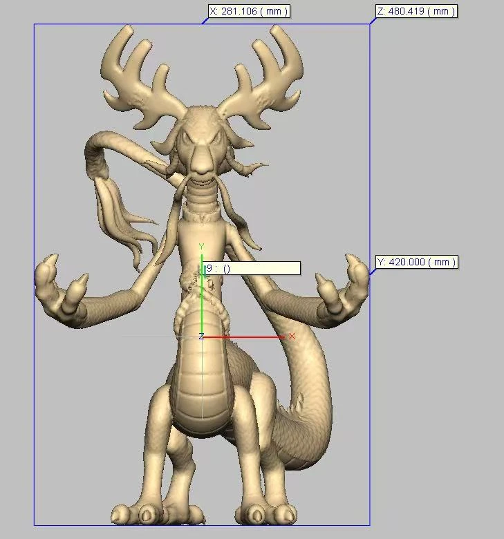Click the blue Z origin marker
This screenshot has width=504, height=539.
coord(201,337)
